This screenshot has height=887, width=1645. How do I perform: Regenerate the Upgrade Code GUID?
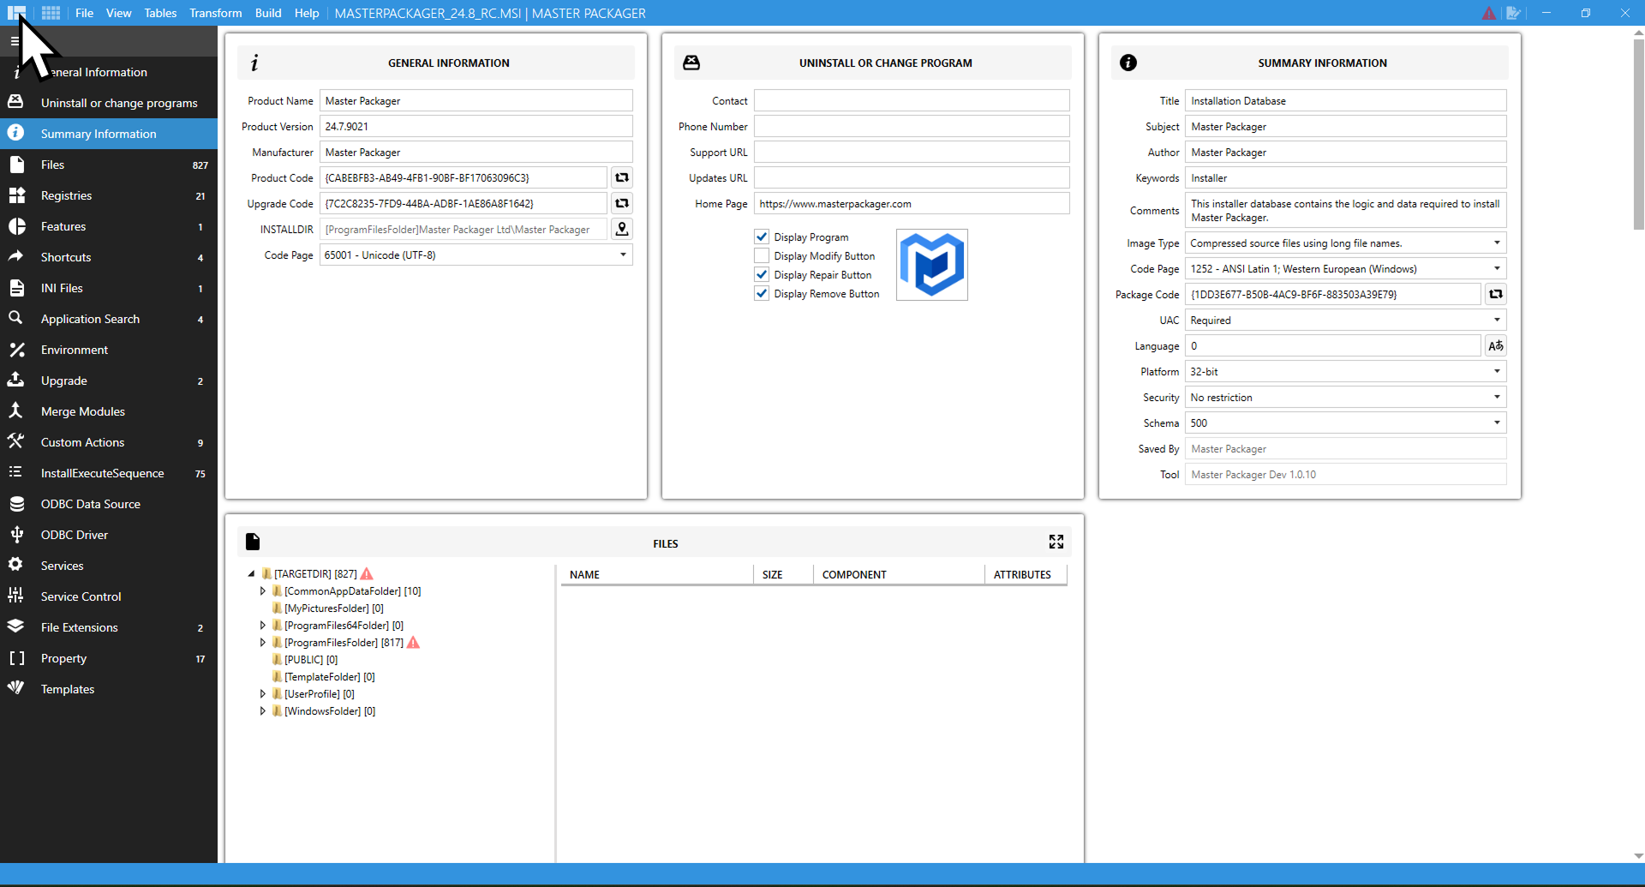click(622, 203)
